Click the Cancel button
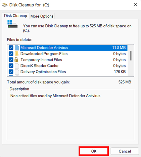The height and width of the screenshot is (157, 141). coord(125,151)
